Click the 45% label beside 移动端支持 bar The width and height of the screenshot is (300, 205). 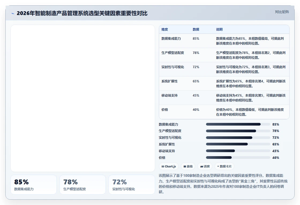tap(276, 151)
